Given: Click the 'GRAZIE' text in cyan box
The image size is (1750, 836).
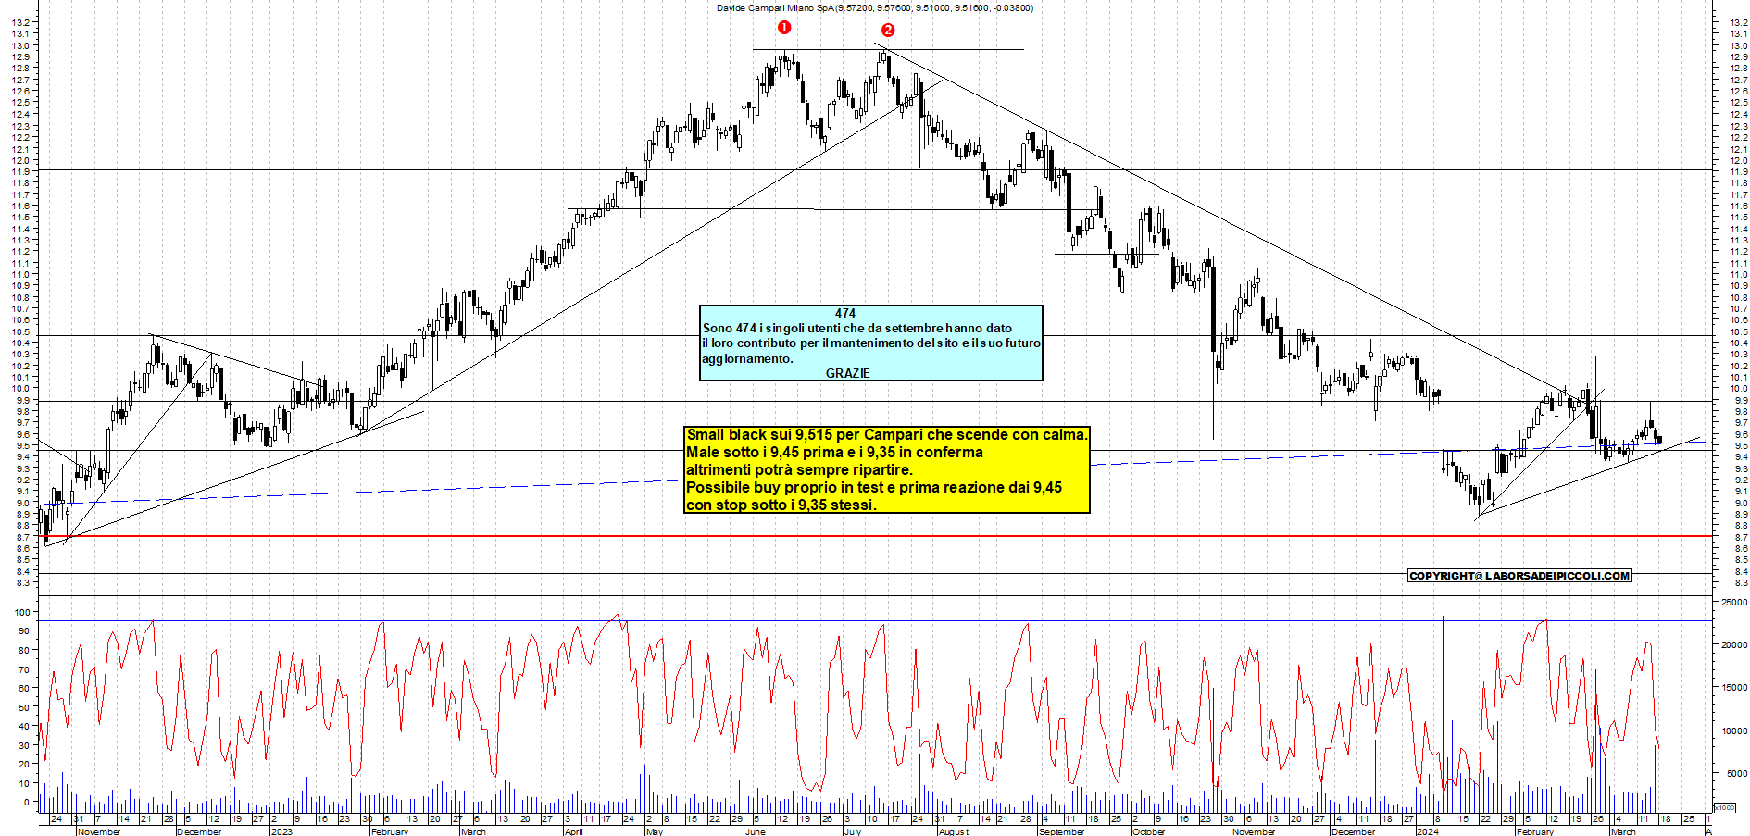Looking at the screenshot, I should click(x=848, y=373).
